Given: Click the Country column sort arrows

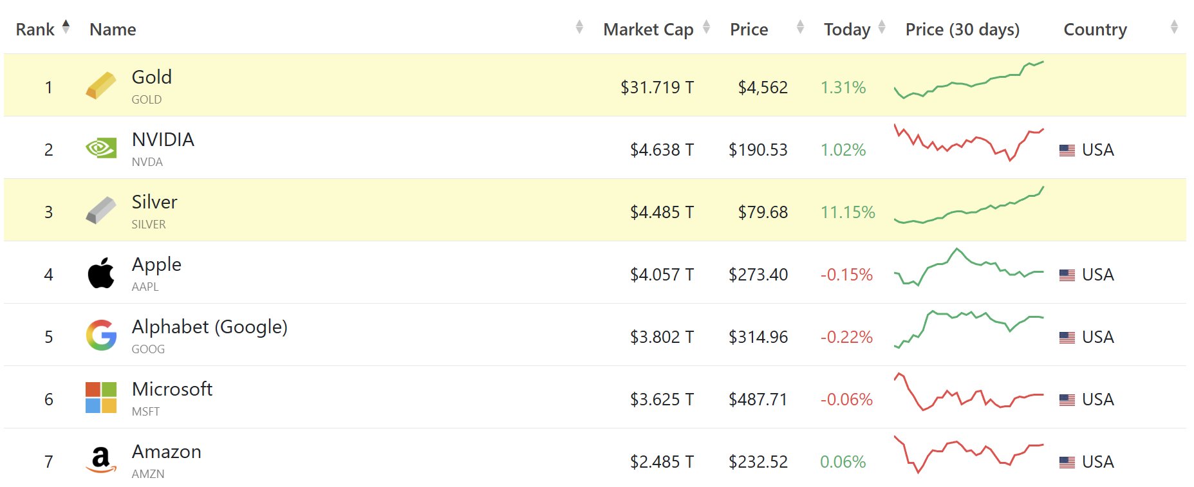Looking at the screenshot, I should 1173,27.
